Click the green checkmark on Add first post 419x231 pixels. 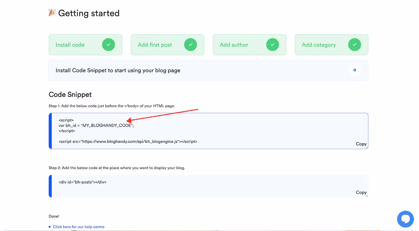[x=191, y=45]
